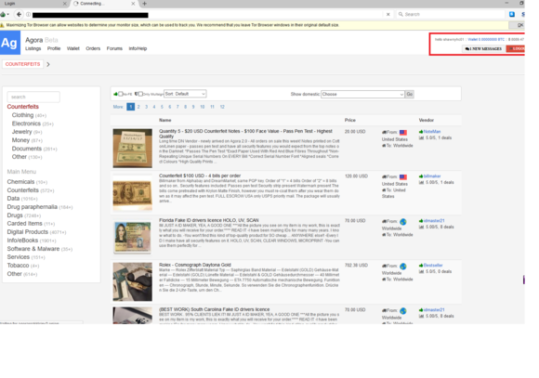Click the sidebar search input field
Viewport: 539px width, 378px height.
pyautogui.click(x=33, y=97)
